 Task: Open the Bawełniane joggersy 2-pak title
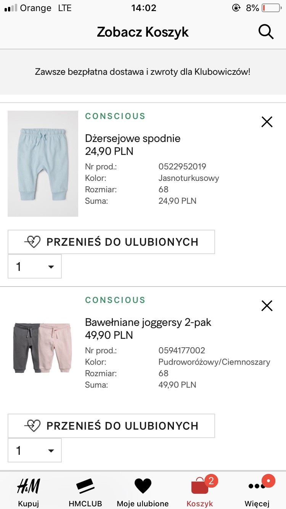pos(148,322)
